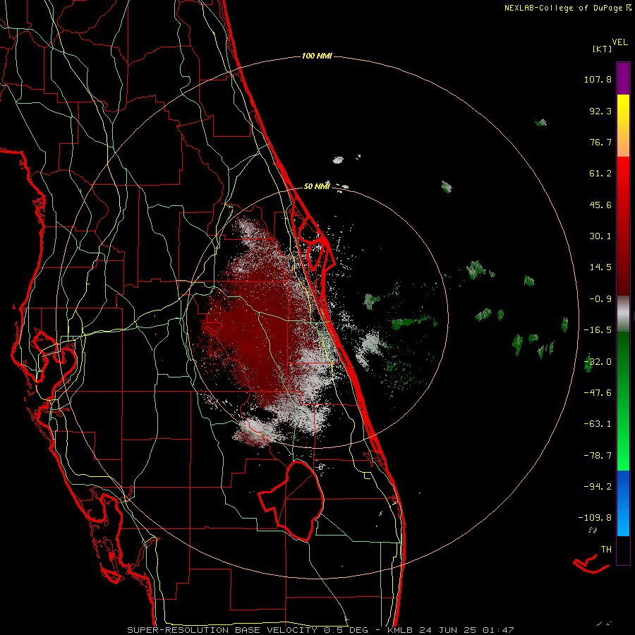Select the 76.7 scale value
Image resolution: width=635 pixels, height=635 pixels.
point(600,142)
